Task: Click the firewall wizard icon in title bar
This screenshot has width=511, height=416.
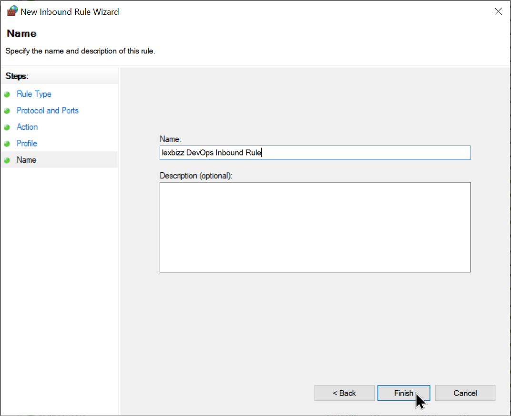Action: [x=12, y=11]
